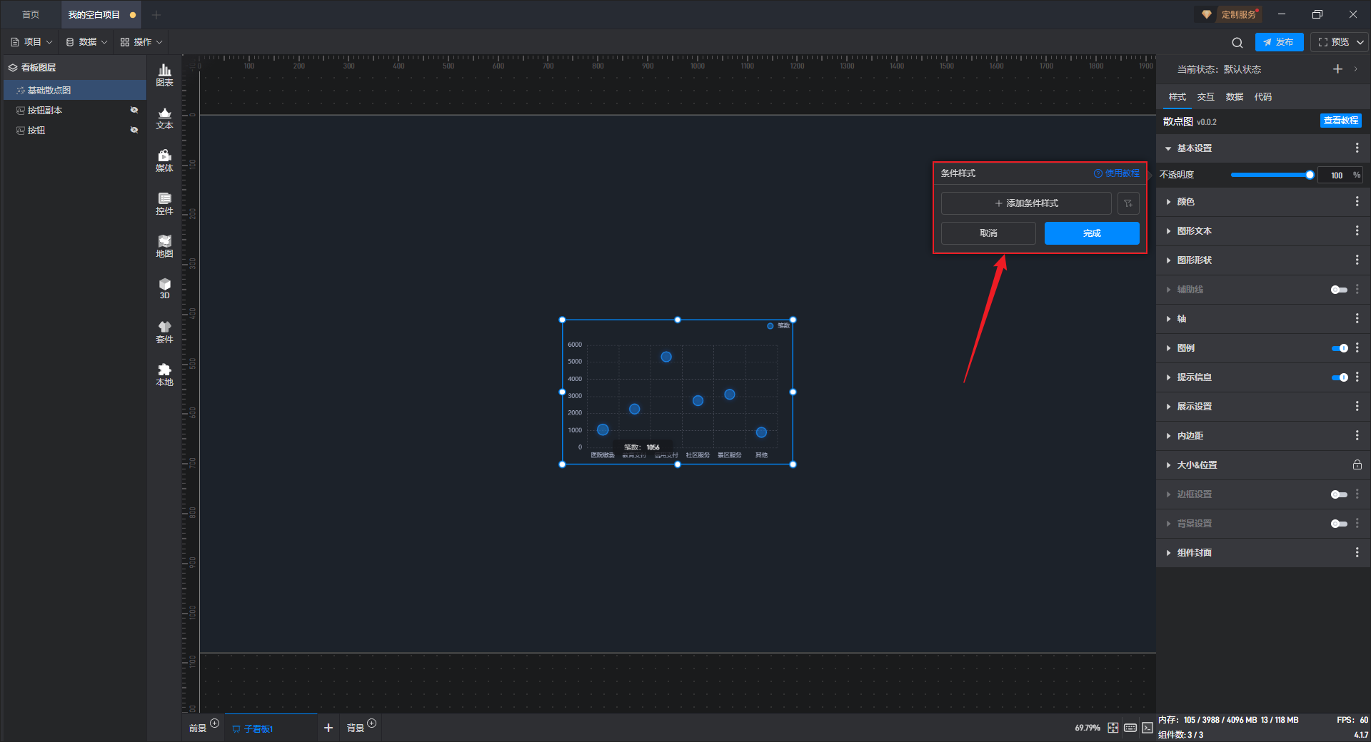Select the 基础散点图 layer
This screenshot has height=742, width=1371.
click(75, 90)
